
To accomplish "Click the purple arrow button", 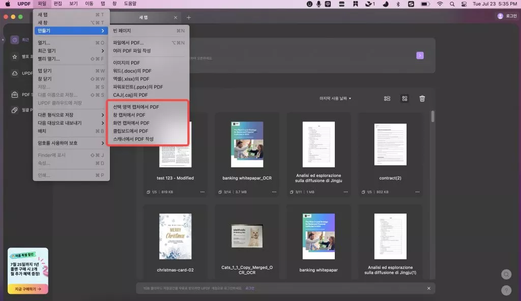I will (x=420, y=55).
